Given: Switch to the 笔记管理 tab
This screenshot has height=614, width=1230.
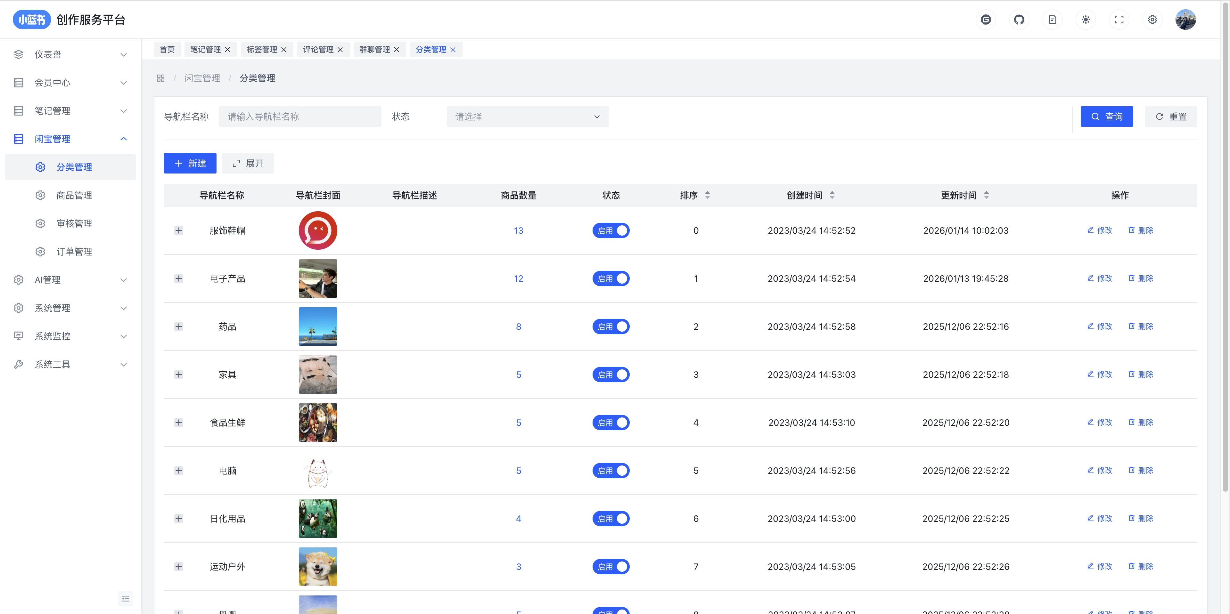Looking at the screenshot, I should 205,50.
